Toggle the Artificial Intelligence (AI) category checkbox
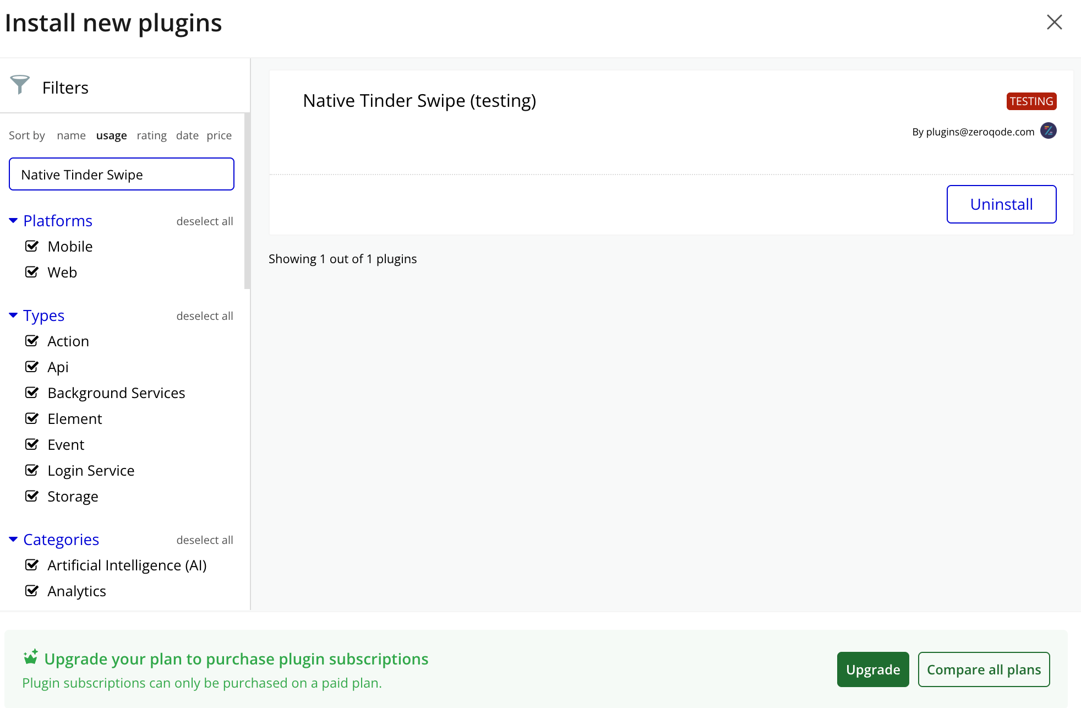 (x=32, y=565)
